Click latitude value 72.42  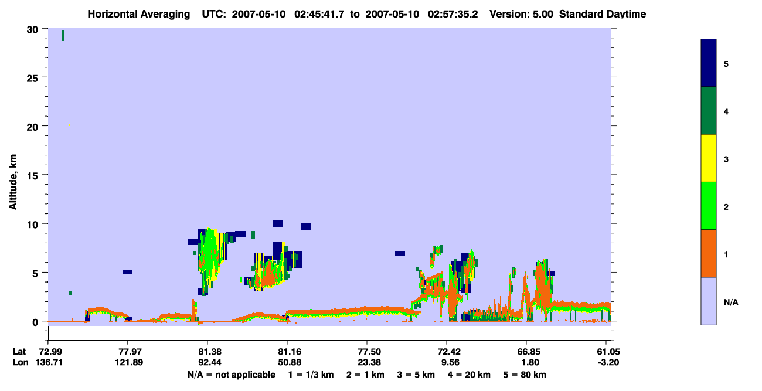pyautogui.click(x=447, y=352)
